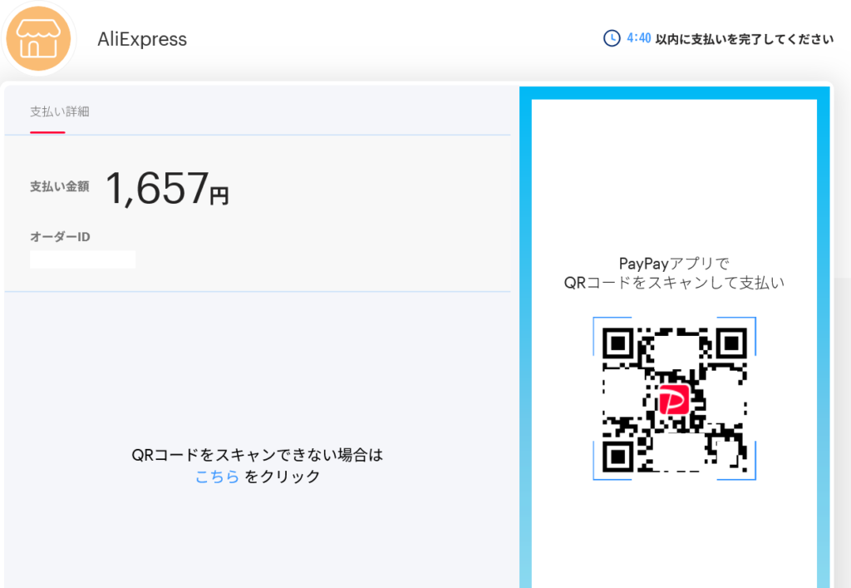Screen dimensions: 851x588
Task: Click the をクリック text after the link
Action: pos(283,477)
